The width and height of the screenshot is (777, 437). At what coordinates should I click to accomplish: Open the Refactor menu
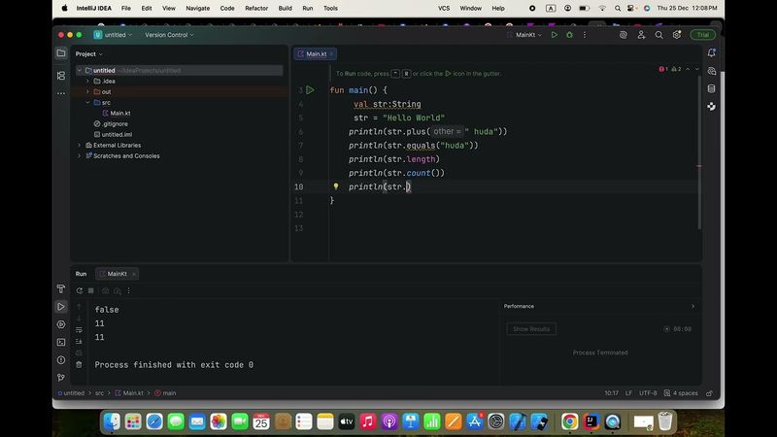coord(256,8)
